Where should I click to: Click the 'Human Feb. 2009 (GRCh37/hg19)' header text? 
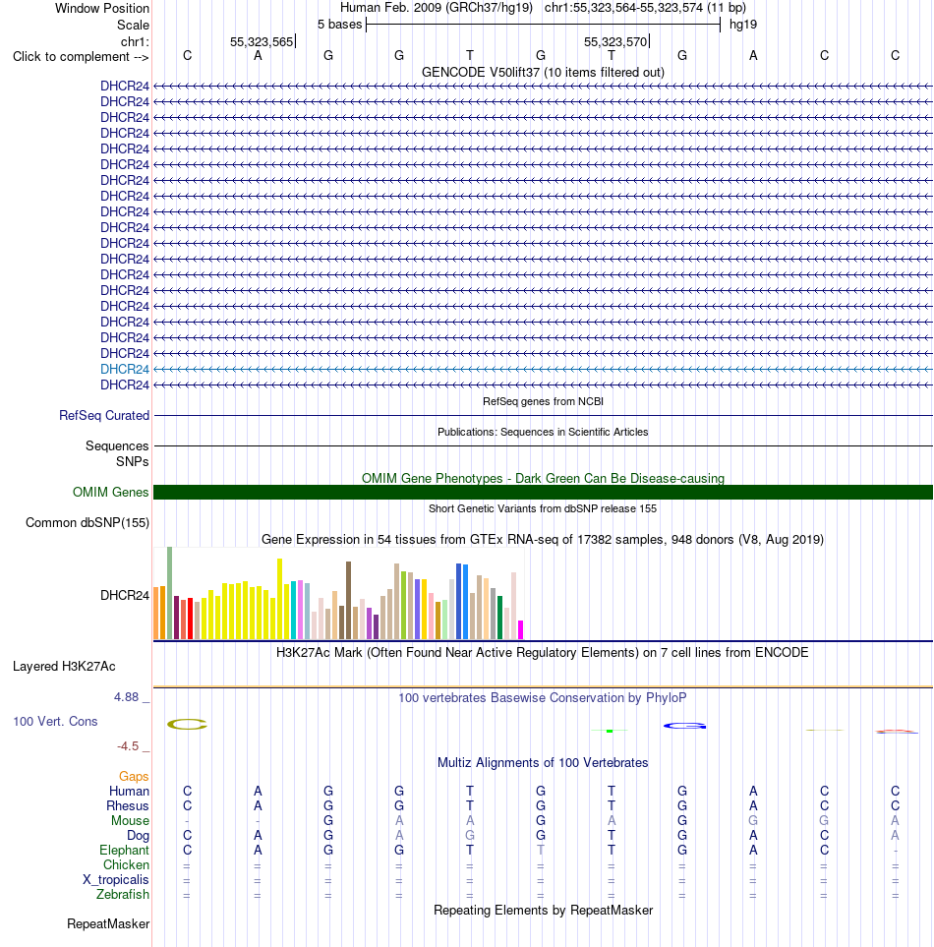click(436, 8)
